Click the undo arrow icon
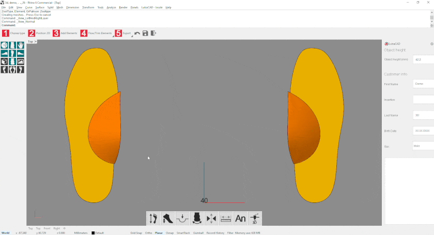Viewport: 434px width, 235px height. (x=137, y=33)
